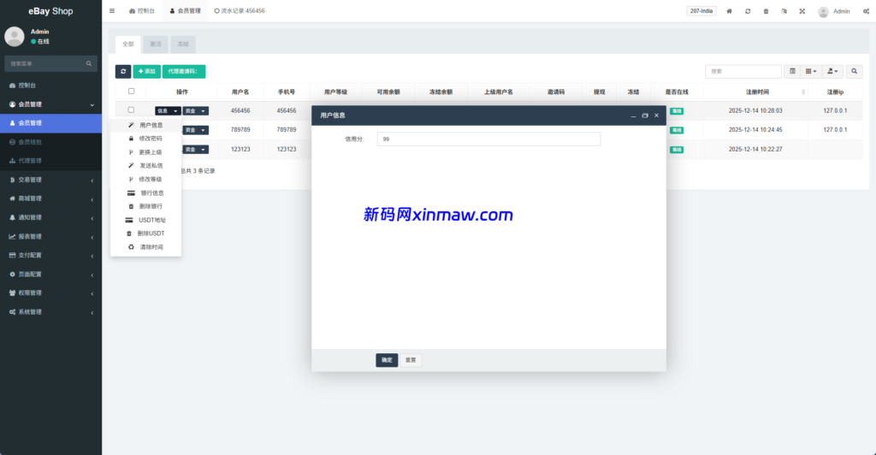Screen dimensions: 876x455
Task: Click the top bar refresh icon
Action: [748, 11]
